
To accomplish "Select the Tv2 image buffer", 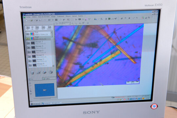I will pos(38,38).
